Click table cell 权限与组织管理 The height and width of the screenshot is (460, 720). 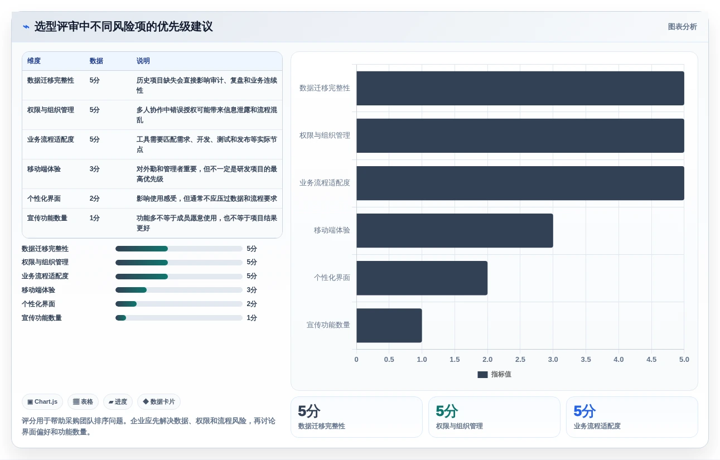click(51, 110)
